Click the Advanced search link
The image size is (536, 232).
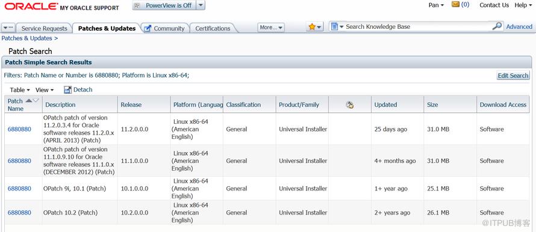tap(519, 26)
